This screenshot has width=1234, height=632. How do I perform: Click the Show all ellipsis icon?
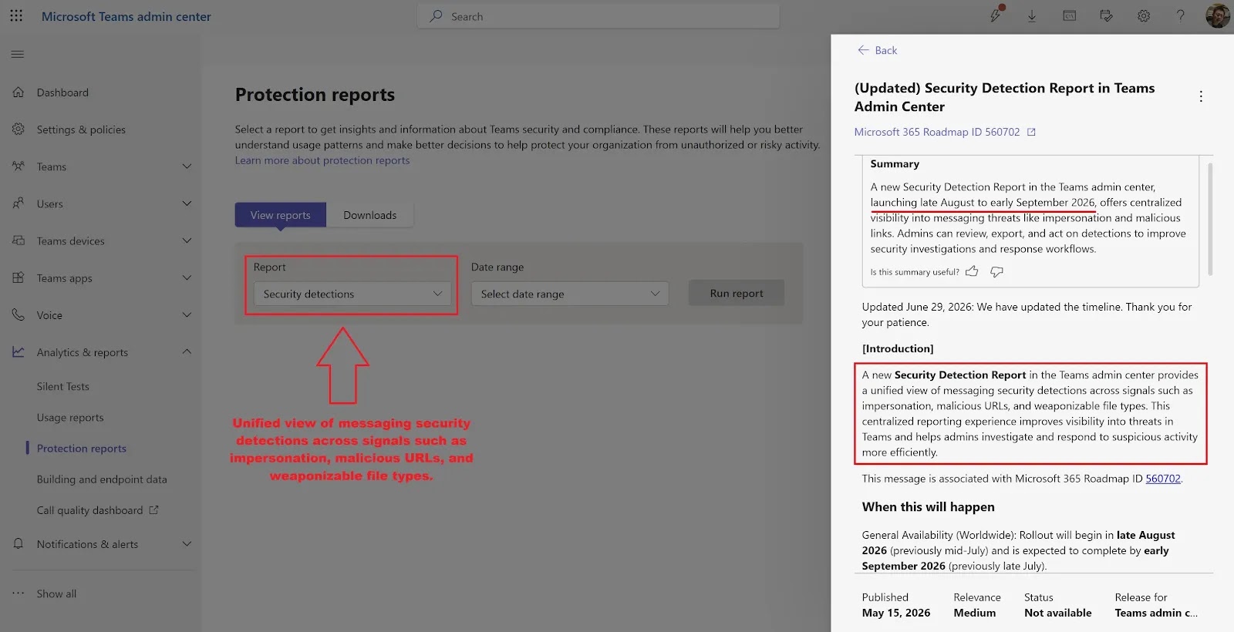(19, 593)
